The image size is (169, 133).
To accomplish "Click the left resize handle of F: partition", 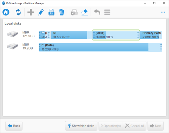I will coord(40,47).
